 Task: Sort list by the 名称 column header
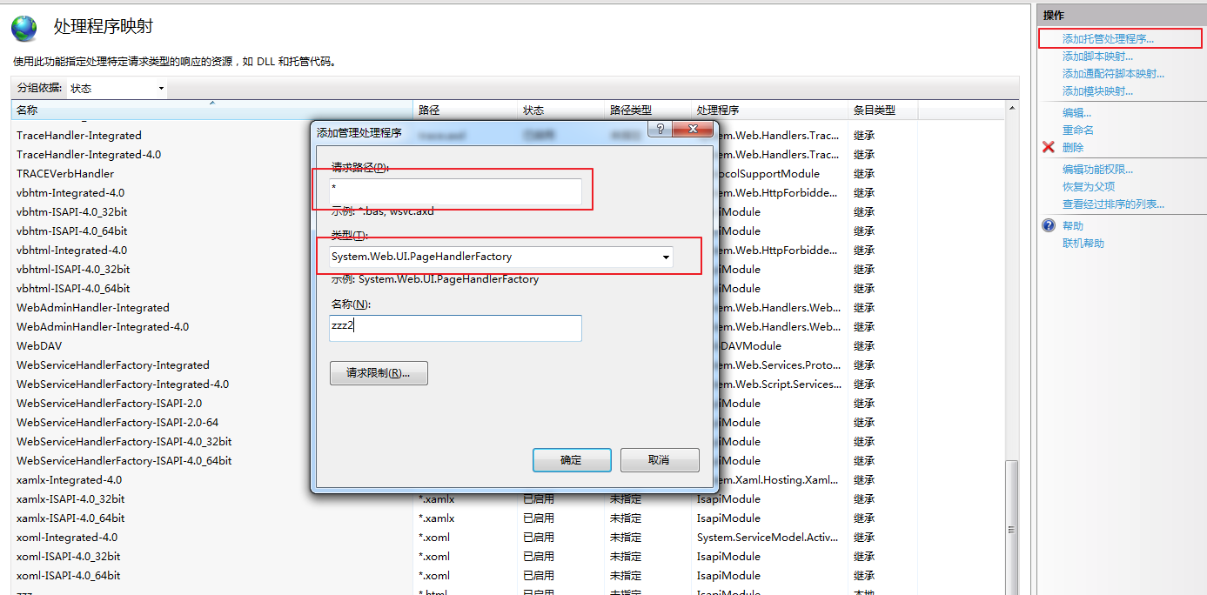pos(211,110)
